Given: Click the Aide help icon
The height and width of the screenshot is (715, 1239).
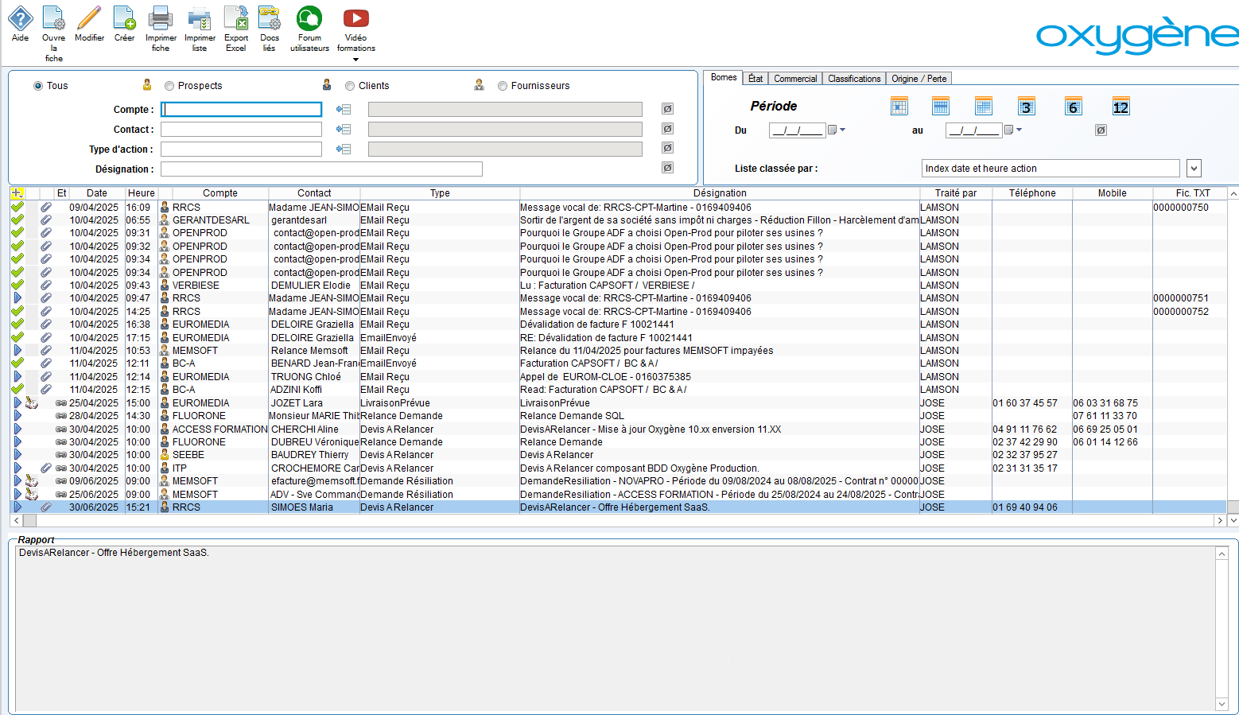Looking at the screenshot, I should [x=20, y=24].
